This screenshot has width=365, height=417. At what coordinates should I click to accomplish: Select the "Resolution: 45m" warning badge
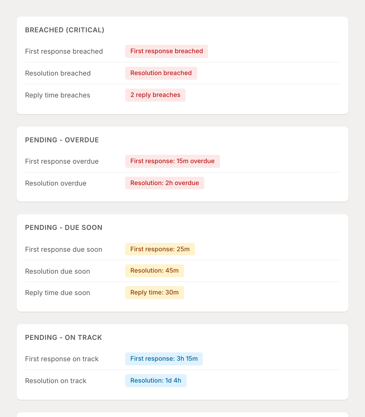coord(154,271)
